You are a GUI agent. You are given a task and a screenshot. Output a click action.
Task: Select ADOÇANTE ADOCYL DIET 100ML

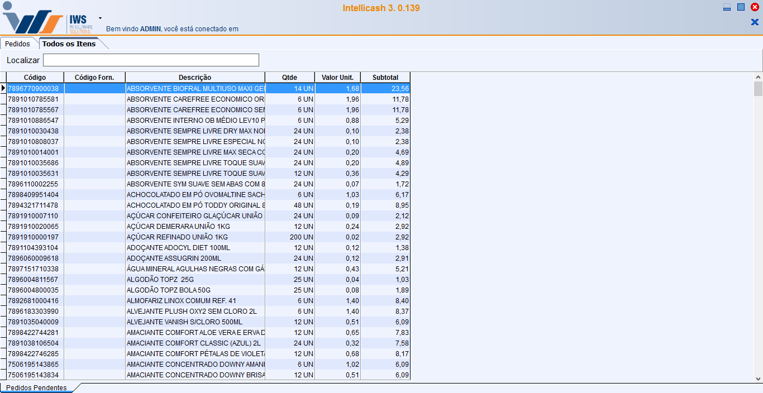click(x=195, y=247)
